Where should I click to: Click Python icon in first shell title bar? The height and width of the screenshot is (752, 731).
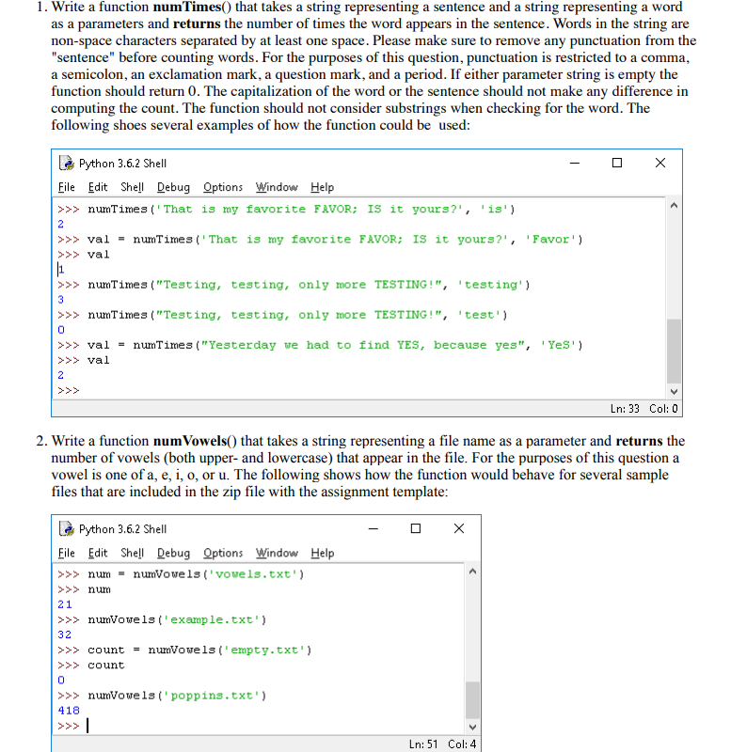(67, 164)
